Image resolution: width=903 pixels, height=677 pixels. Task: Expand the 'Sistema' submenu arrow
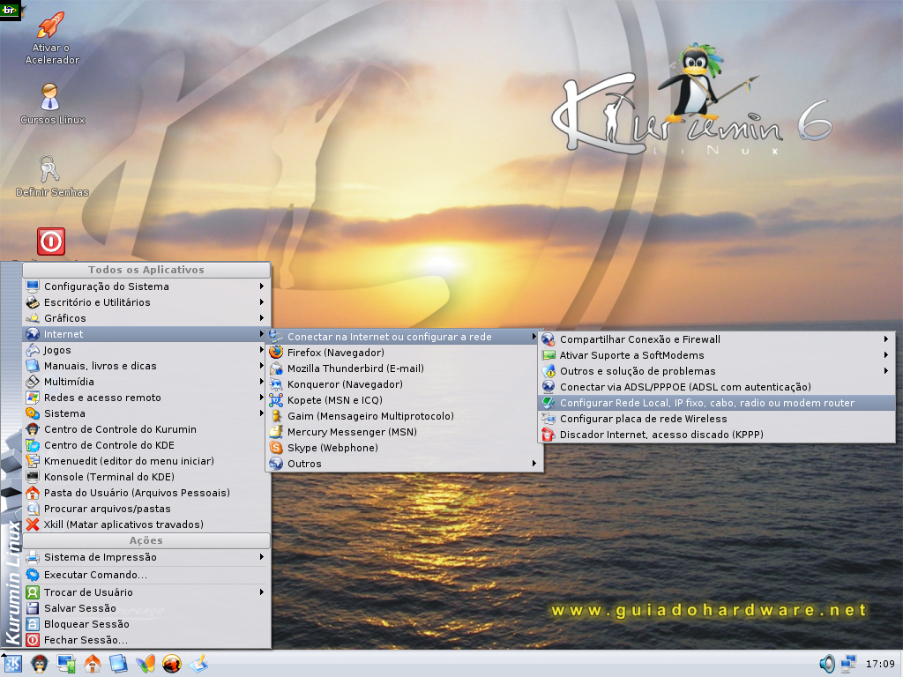[x=261, y=413]
